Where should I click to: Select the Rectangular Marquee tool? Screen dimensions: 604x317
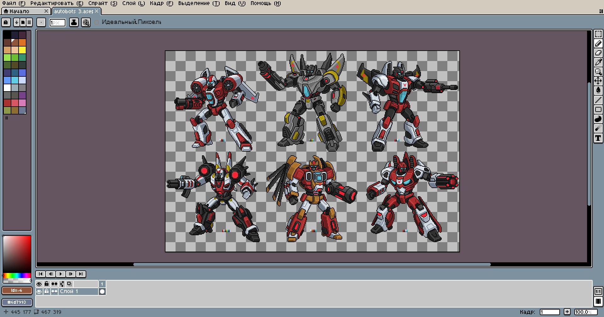[598, 34]
